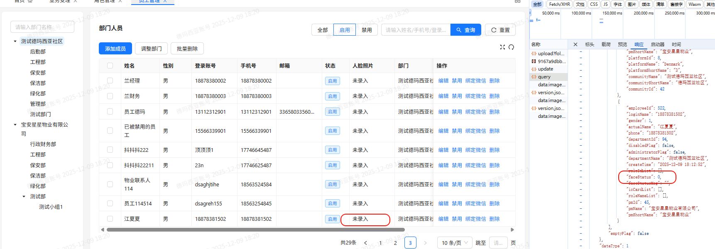The height and width of the screenshot is (249, 715).
Task: Open the 预览 tab in DevTools
Action: click(x=622, y=44)
